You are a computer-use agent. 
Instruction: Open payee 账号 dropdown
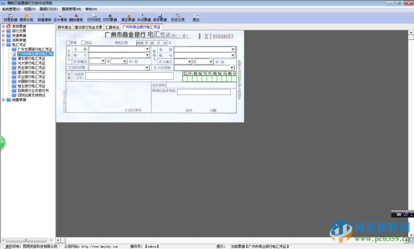coord(233,55)
